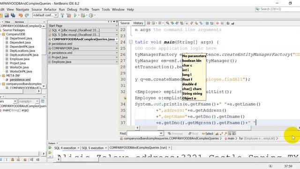Click the Debug Project toolbar icon
Screen dimensions: 300x169
tap(83, 15)
